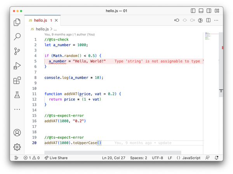233x174 pixels.
Task: Open the Explorer view in activity bar
Action: pos(17,22)
